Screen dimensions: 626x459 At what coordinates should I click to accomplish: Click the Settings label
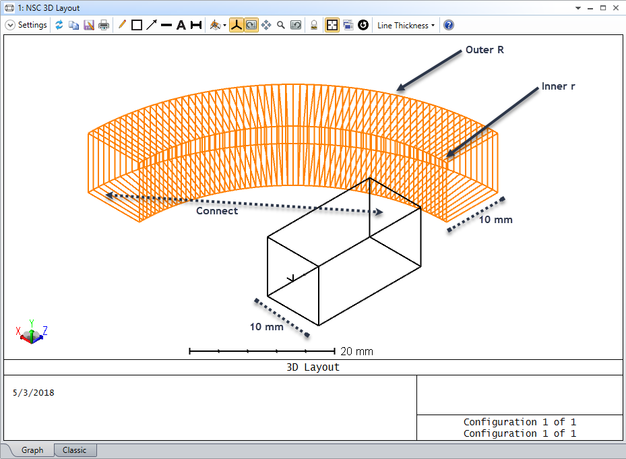[32, 25]
